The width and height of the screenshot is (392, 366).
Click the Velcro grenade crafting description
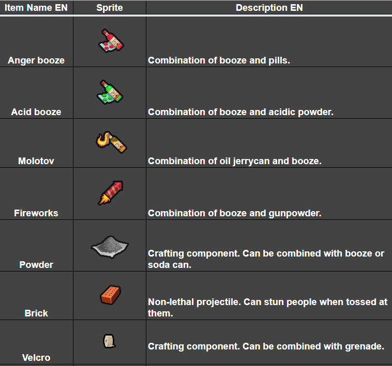pos(266,347)
